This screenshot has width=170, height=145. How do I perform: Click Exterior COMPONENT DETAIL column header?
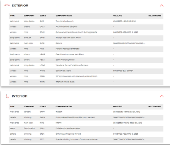click(64, 16)
